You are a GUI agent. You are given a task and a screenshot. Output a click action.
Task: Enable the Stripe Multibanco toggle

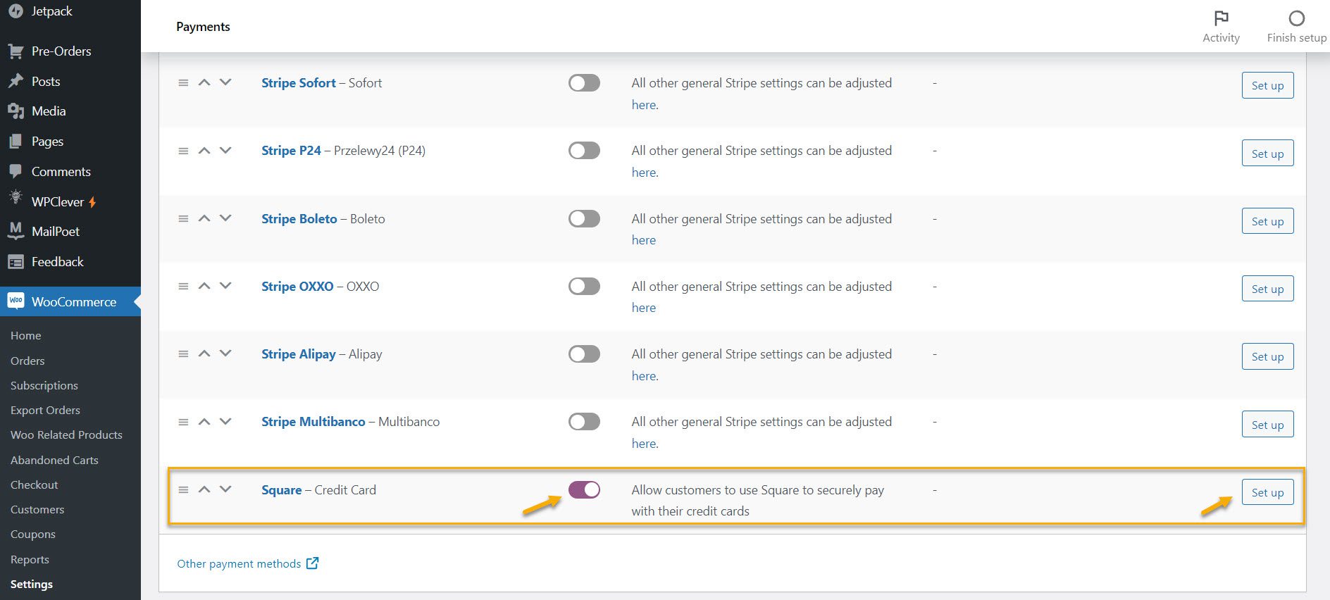coord(584,422)
